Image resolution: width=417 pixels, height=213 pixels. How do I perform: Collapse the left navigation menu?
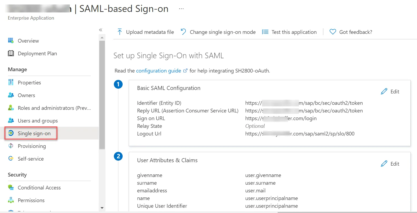click(101, 30)
